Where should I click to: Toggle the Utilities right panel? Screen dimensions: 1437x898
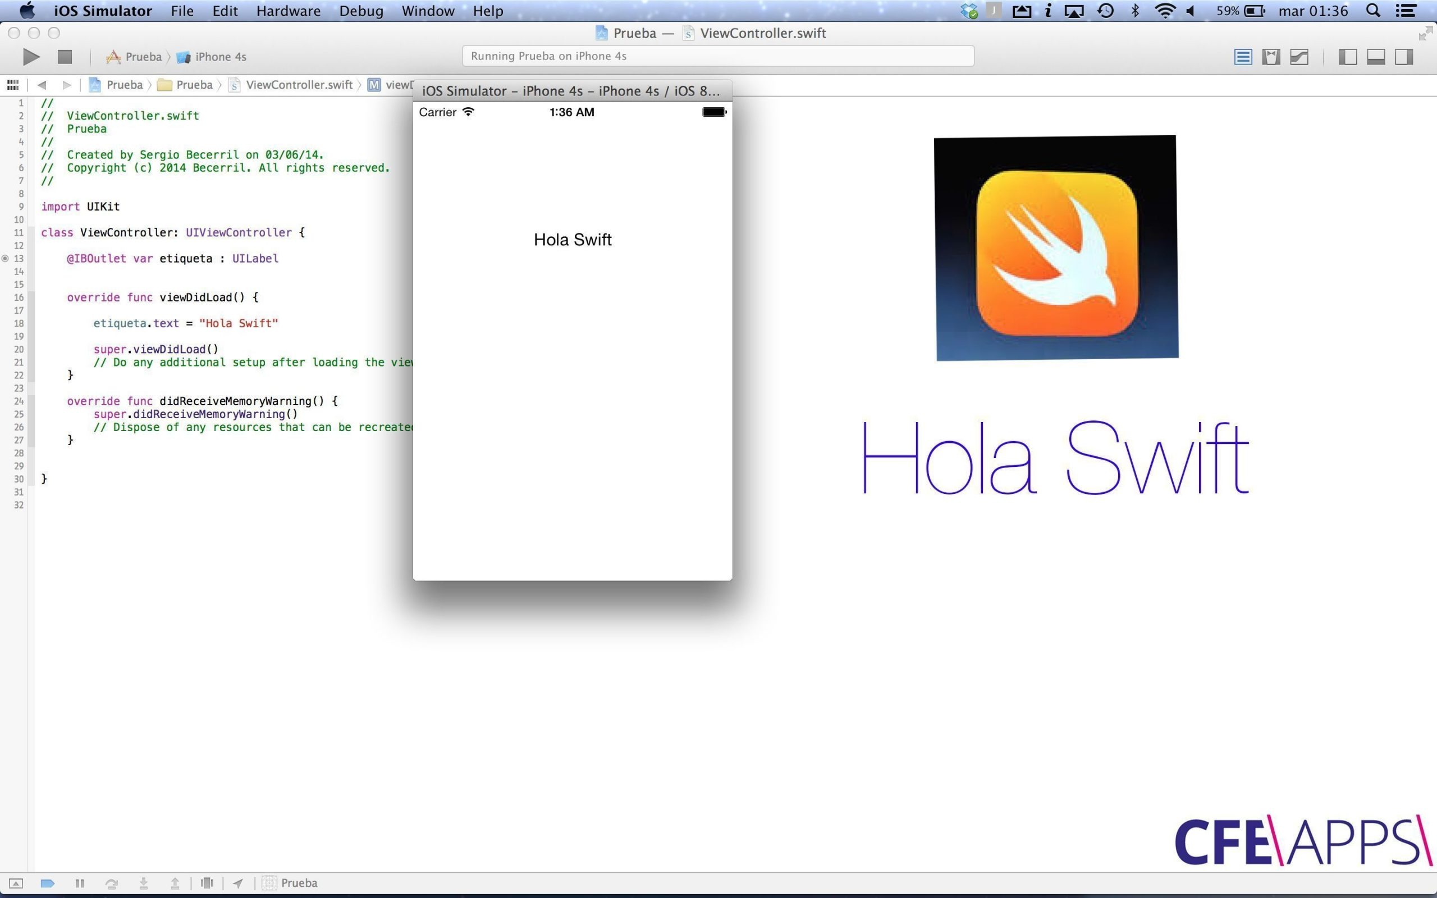1404,57
